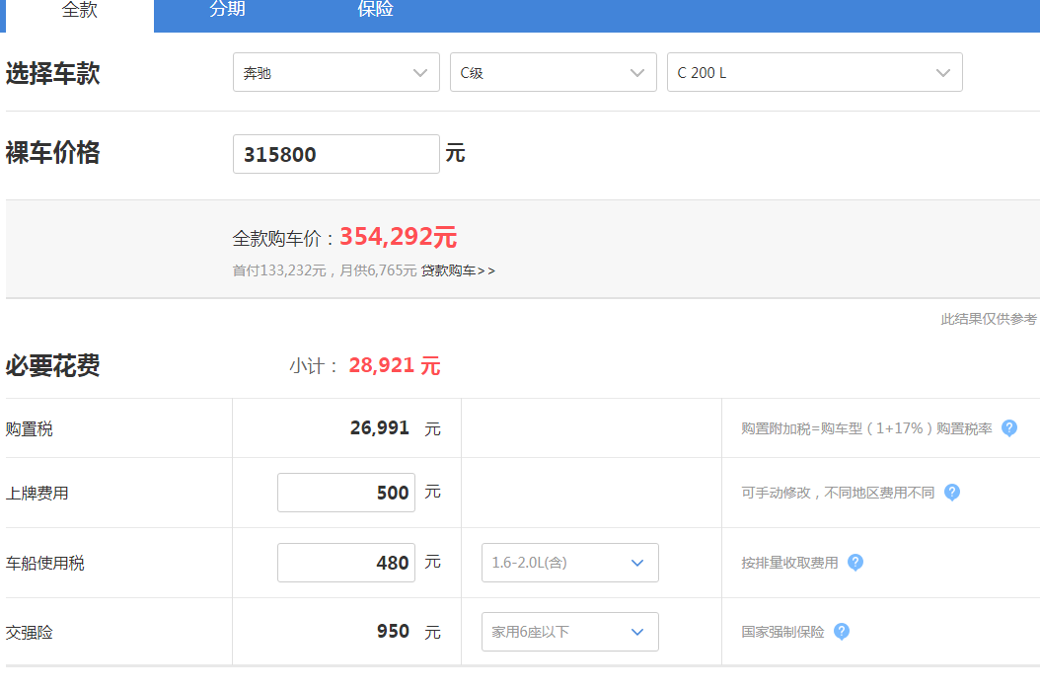This screenshot has height=691, width=1040.
Task: Follow the 贷款购车>> link
Action: (458, 270)
